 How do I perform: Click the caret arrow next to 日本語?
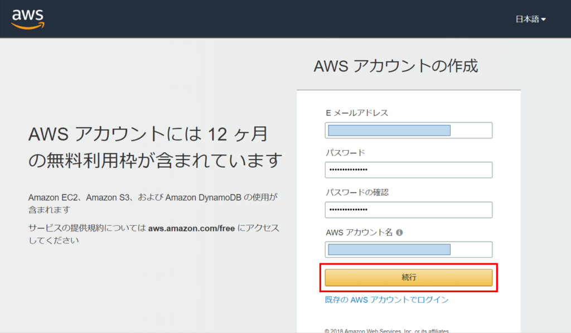pos(544,20)
